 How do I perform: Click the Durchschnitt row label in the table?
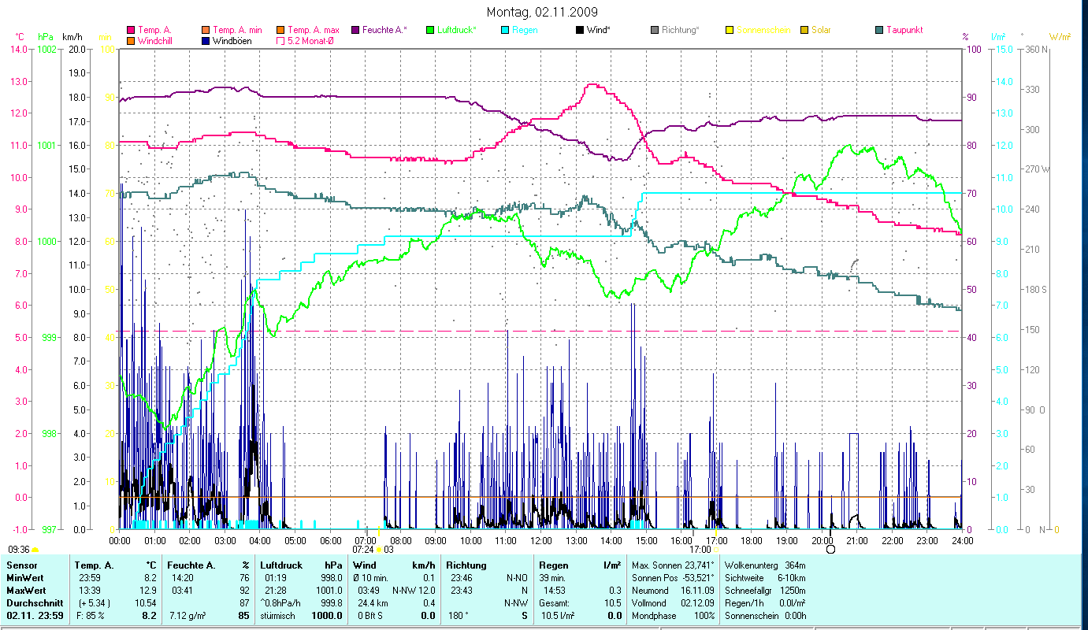pyautogui.click(x=32, y=603)
